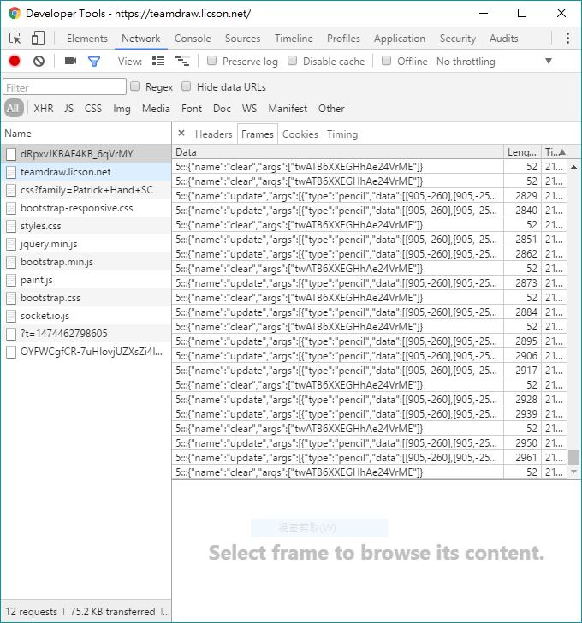Click frames list scrollbar thumb
Viewport: 582px width, 623px height.
tap(573, 457)
